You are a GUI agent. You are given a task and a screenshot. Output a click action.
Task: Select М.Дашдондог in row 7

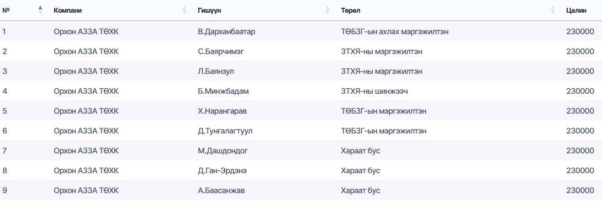[223, 151]
